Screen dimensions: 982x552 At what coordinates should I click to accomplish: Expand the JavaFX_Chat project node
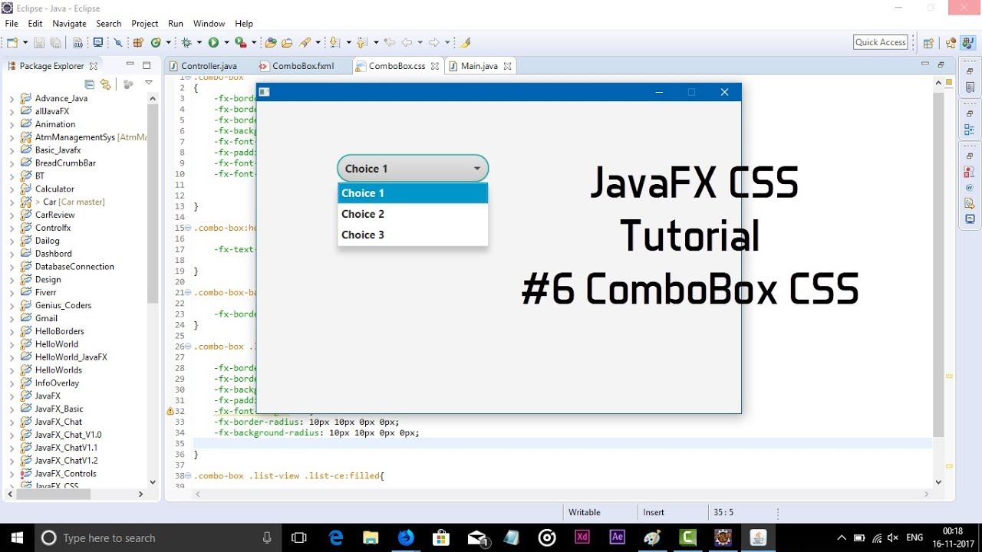(12, 422)
